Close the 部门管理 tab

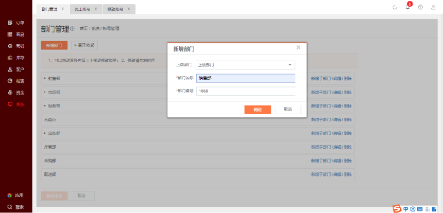(x=63, y=9)
